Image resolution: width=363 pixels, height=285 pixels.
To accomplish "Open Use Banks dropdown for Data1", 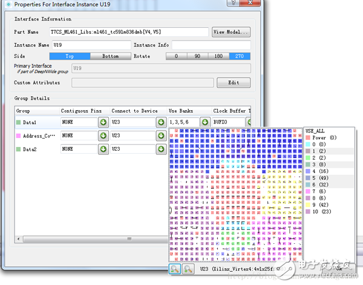I will click(205, 122).
